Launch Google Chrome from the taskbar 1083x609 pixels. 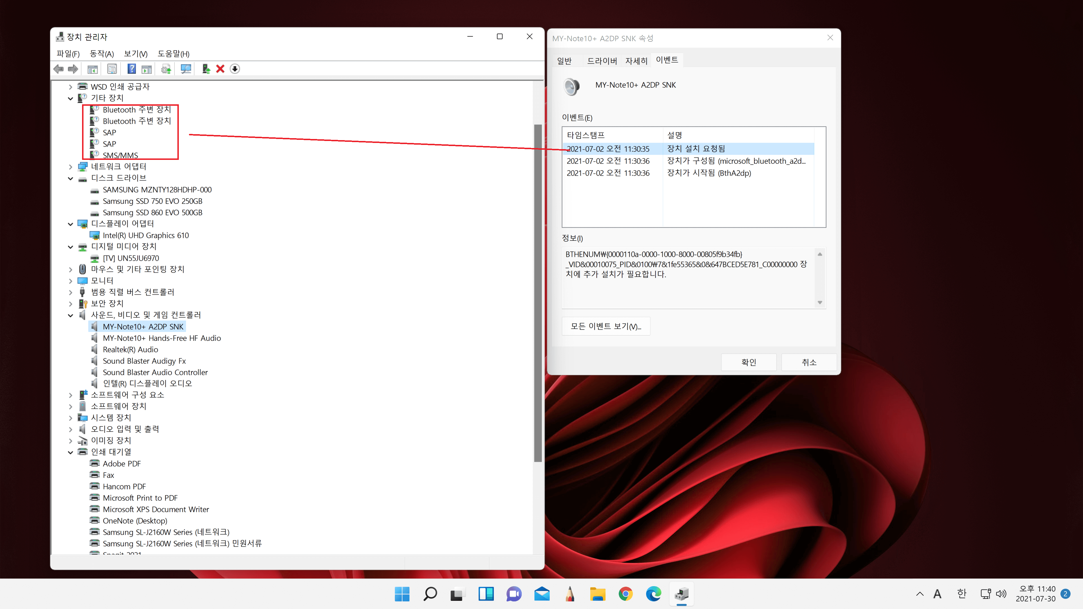(x=626, y=594)
